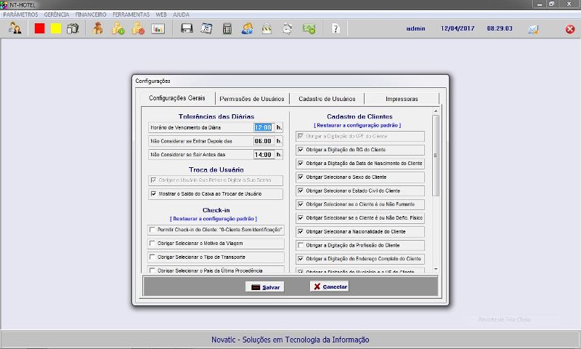
Task: Check 'Obrigar a Digitação da Profissão do Cliente'
Action: point(301,245)
